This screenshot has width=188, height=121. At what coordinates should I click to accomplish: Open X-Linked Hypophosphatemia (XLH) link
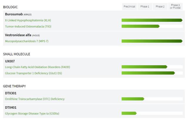pos(28,20)
